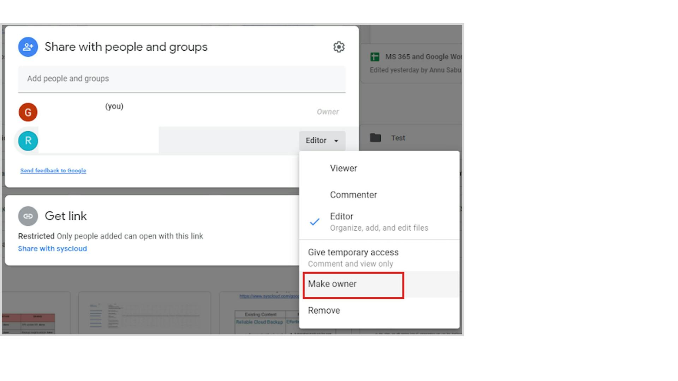Open the Send feedback to Google link
Viewport: 678px width, 381px height.
[x=53, y=170]
